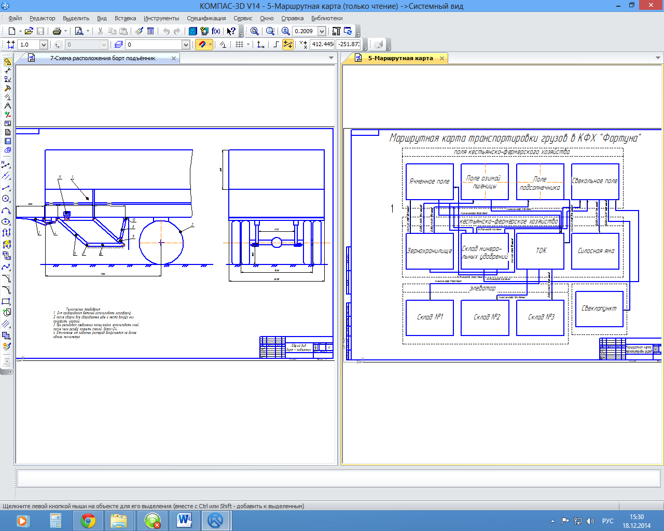Expand the Grid options dropdown arrow
Screen dimensions: 664x531
248,45
